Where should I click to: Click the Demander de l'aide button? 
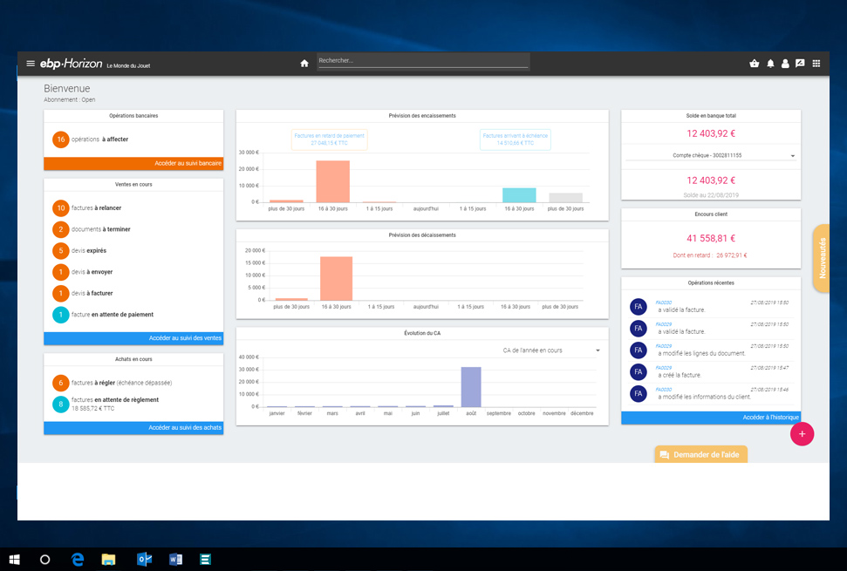(x=700, y=454)
